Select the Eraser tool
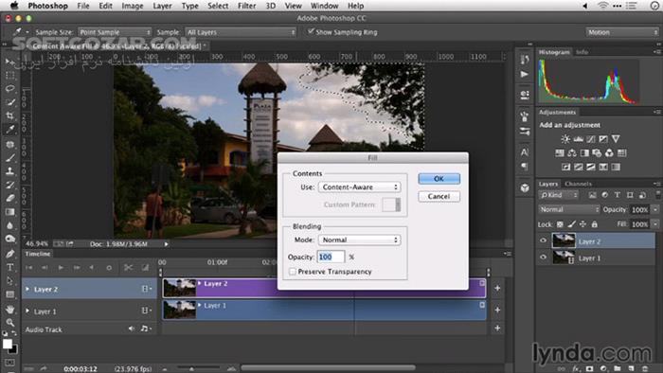Viewport: 663px width, 373px height. coord(9,198)
